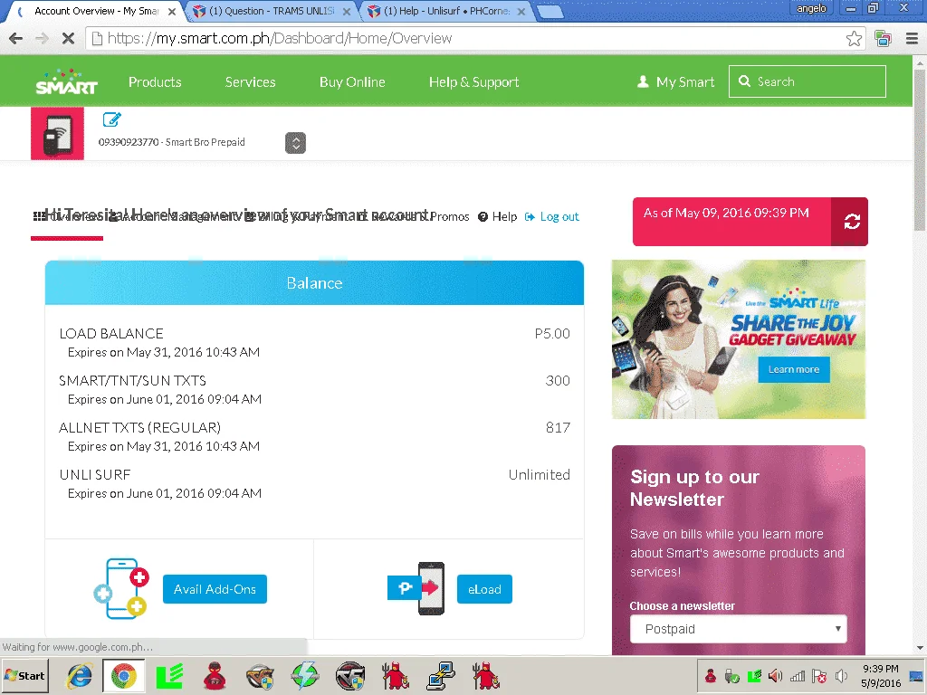
Task: Open the Chrome hamburger menu
Action: point(912,38)
